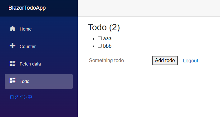Click the Todo list icon in sidebar
The height and width of the screenshot is (117, 220).
12,81
